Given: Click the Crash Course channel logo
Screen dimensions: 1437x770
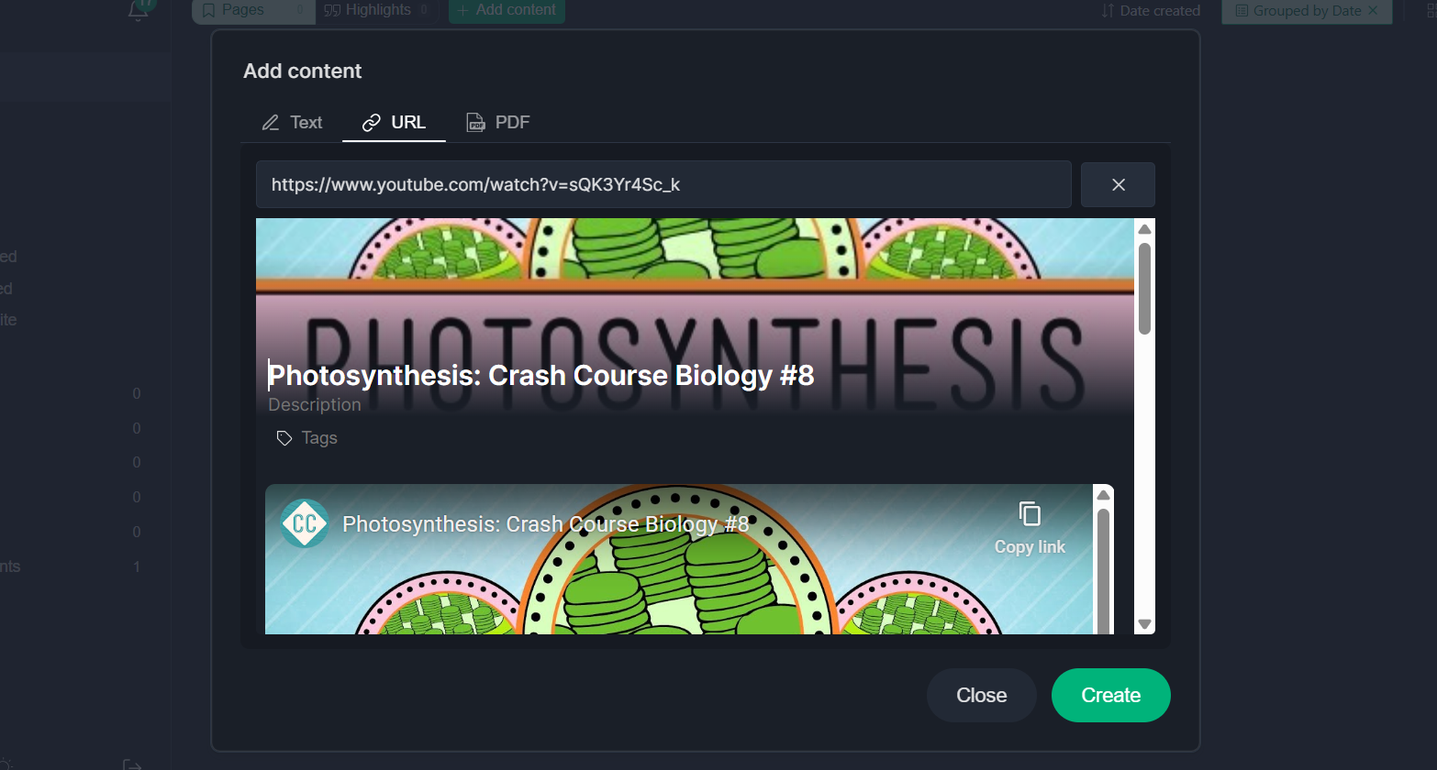Looking at the screenshot, I should 304,523.
